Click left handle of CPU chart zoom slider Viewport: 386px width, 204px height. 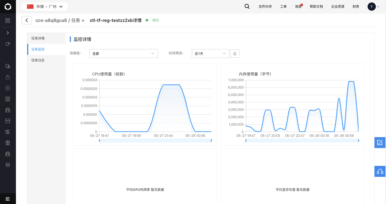point(99,140)
